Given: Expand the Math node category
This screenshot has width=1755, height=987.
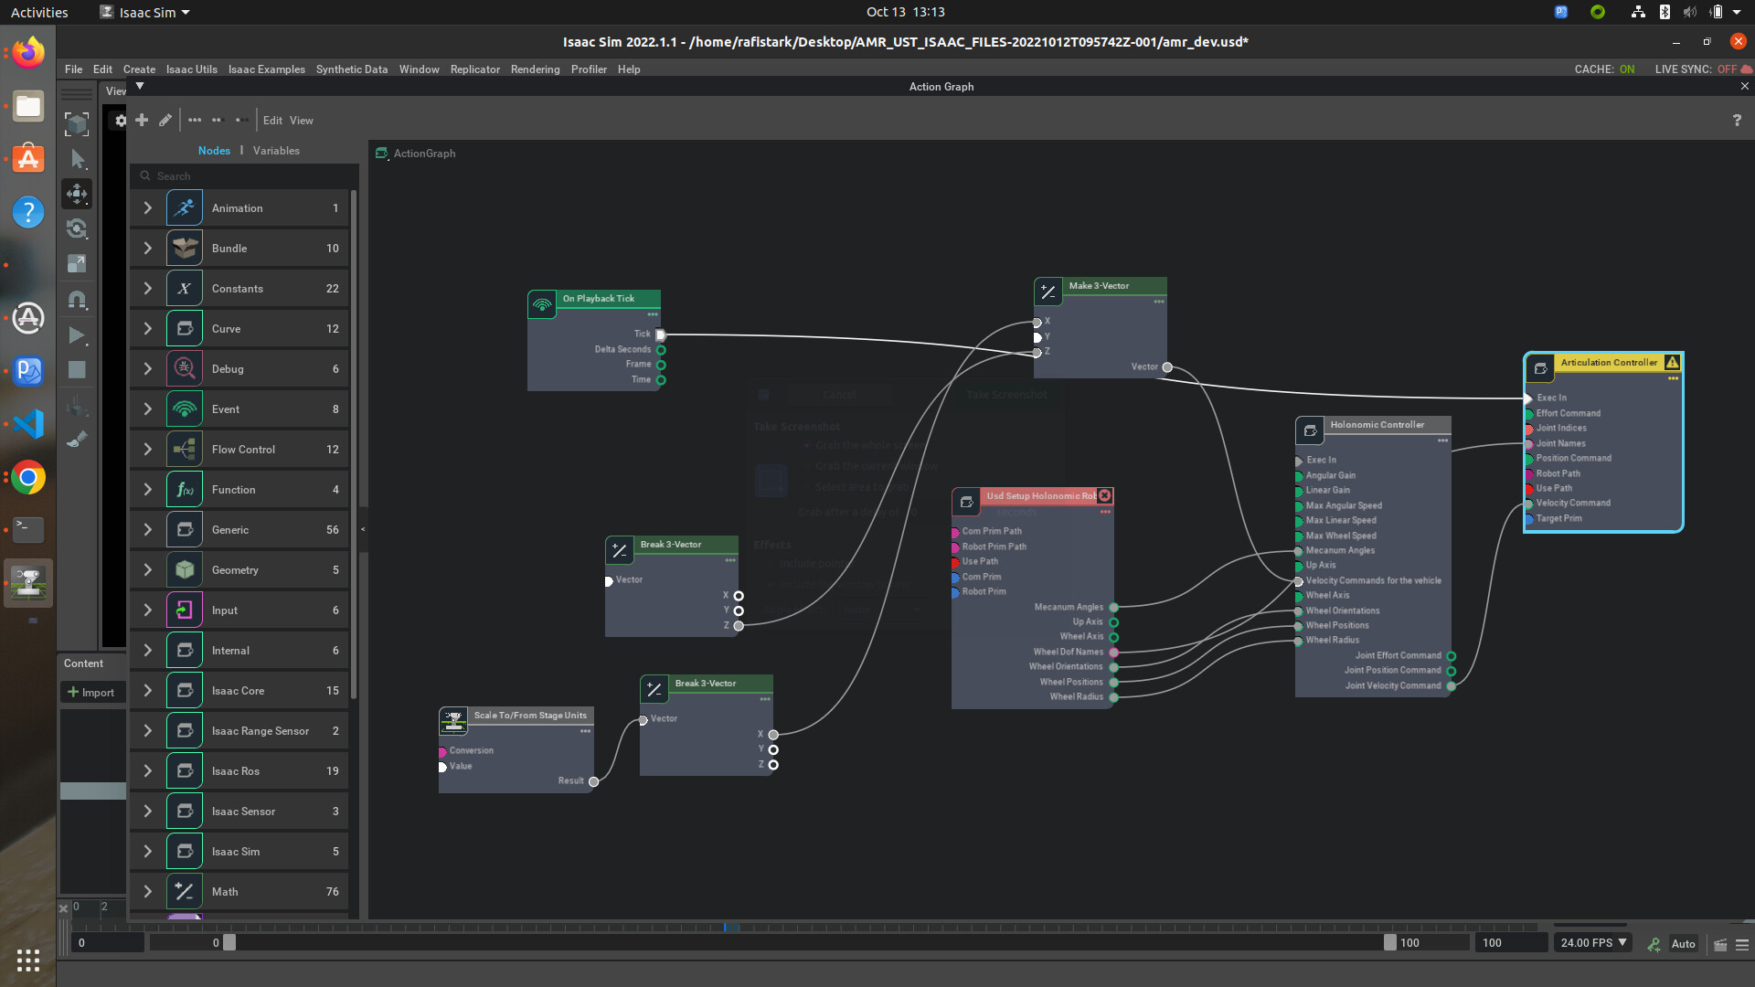Looking at the screenshot, I should pos(146,891).
